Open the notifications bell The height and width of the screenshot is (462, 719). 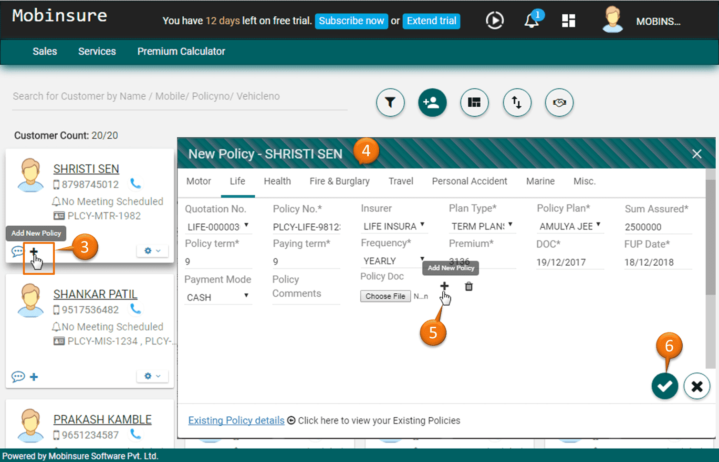point(532,20)
